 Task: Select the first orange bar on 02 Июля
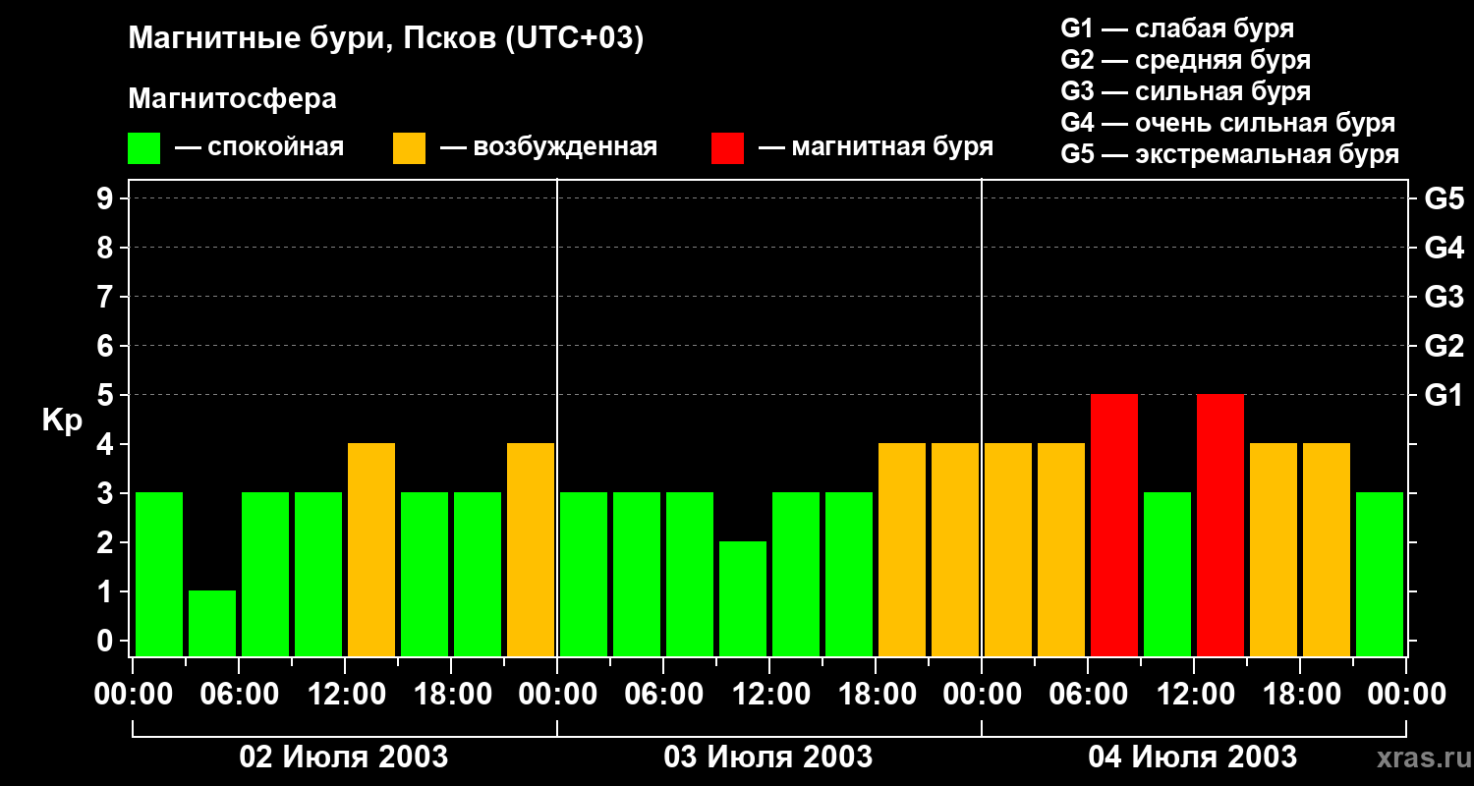tap(371, 549)
